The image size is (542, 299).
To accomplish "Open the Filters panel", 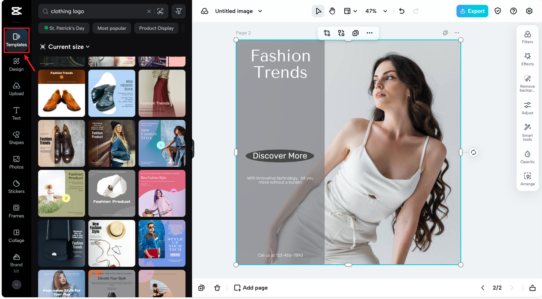I will pos(528,37).
